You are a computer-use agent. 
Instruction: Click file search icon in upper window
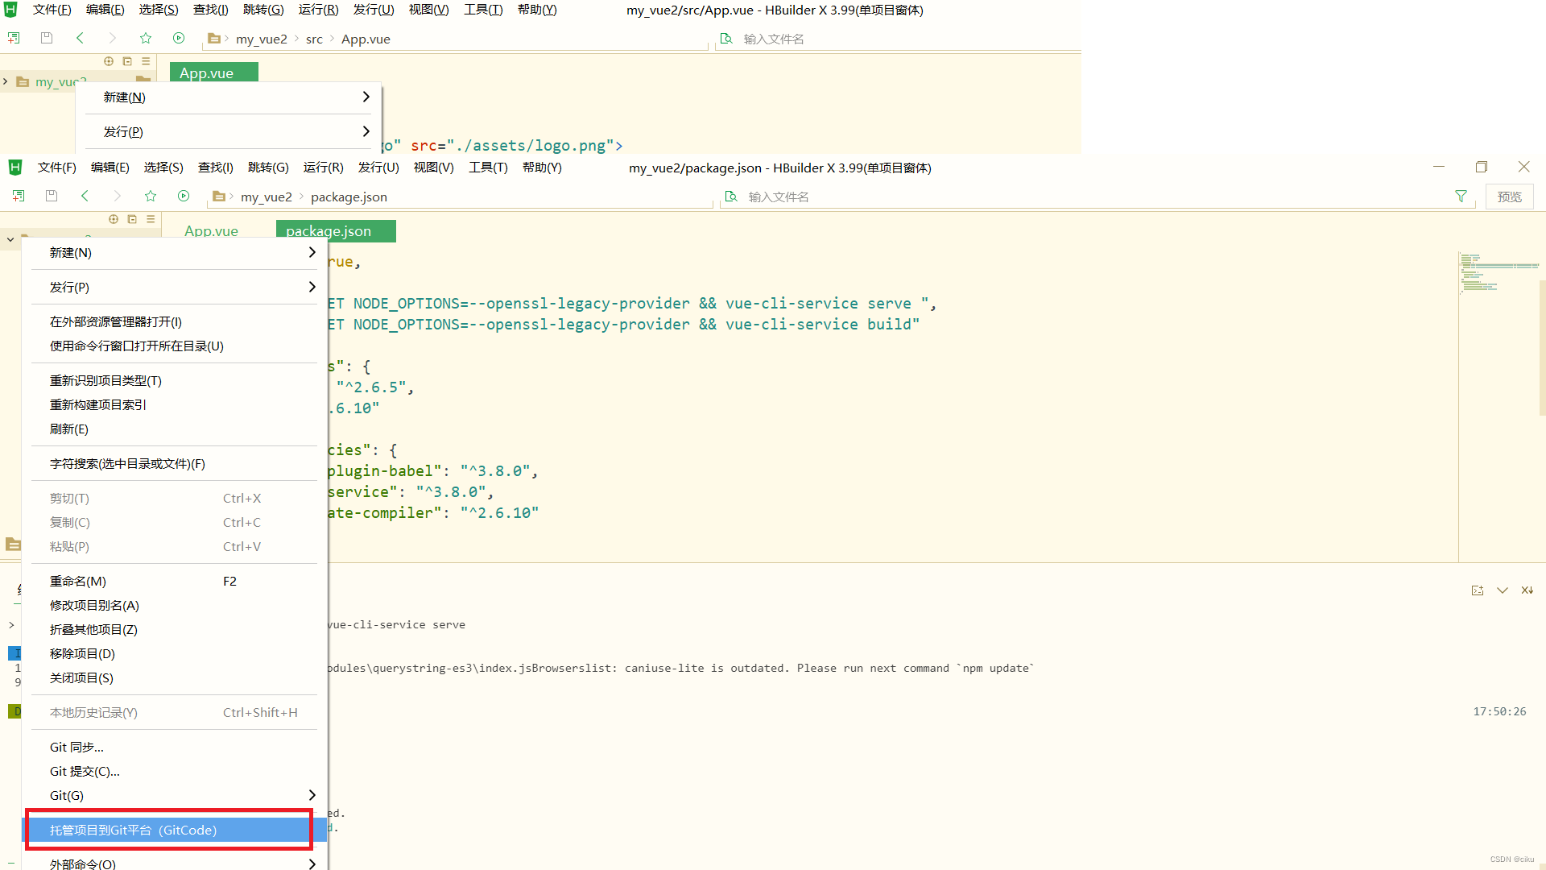coord(726,39)
